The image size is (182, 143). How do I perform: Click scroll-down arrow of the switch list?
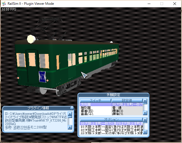tap(145, 113)
